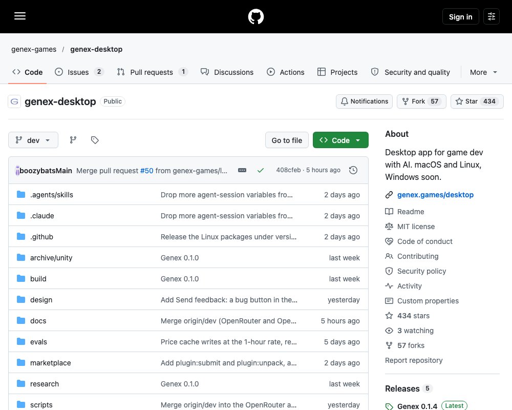Switch to the Issues tab
Image resolution: width=512 pixels, height=410 pixels.
pyautogui.click(x=79, y=72)
